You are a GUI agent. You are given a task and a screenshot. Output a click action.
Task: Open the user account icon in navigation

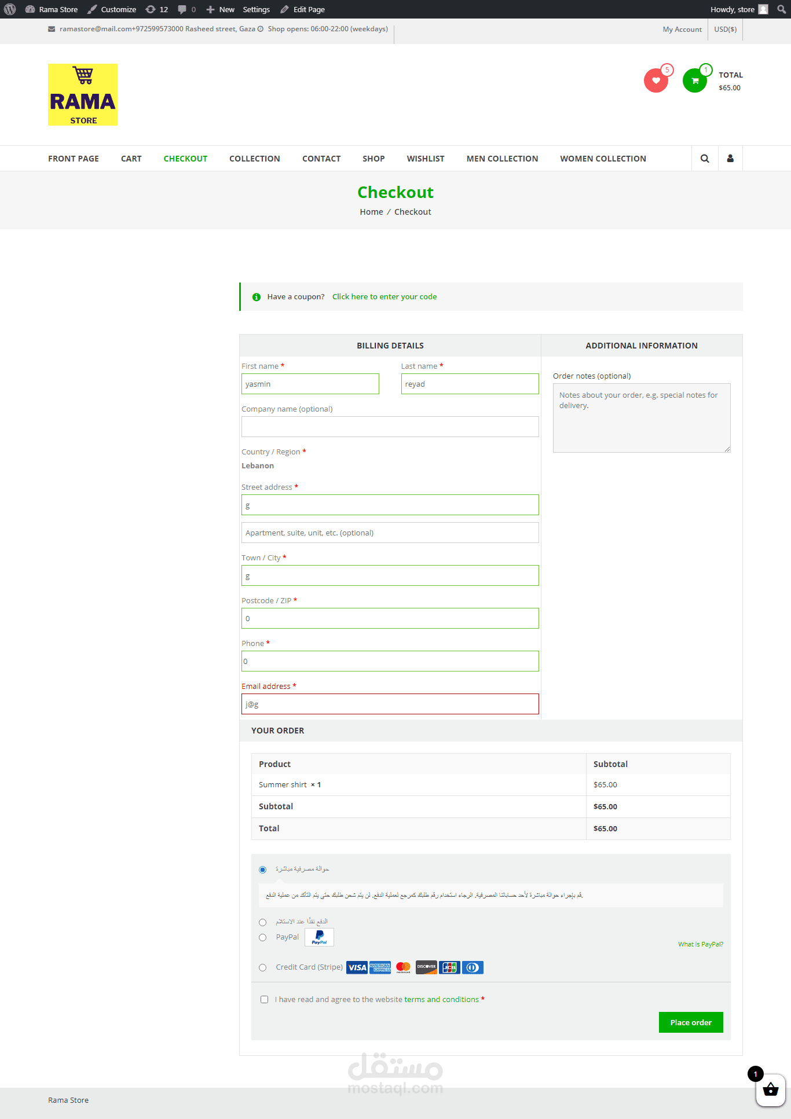click(730, 159)
